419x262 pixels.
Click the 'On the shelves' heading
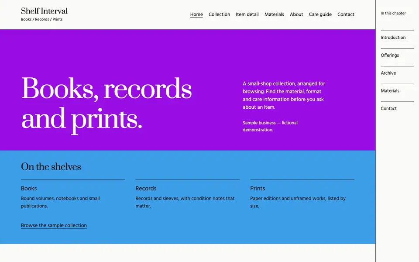51,166
